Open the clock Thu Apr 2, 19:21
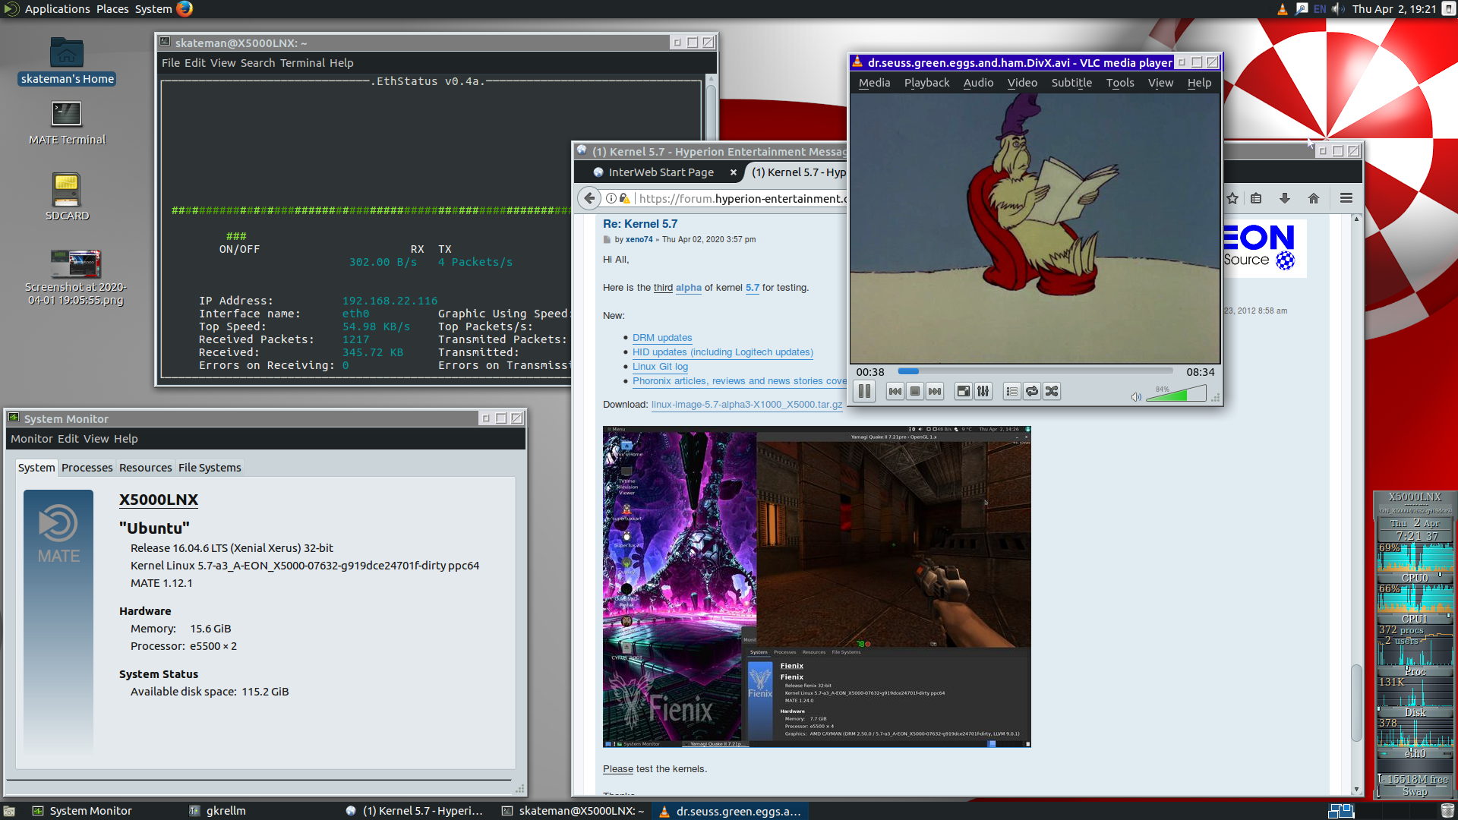The image size is (1458, 820). [1394, 9]
